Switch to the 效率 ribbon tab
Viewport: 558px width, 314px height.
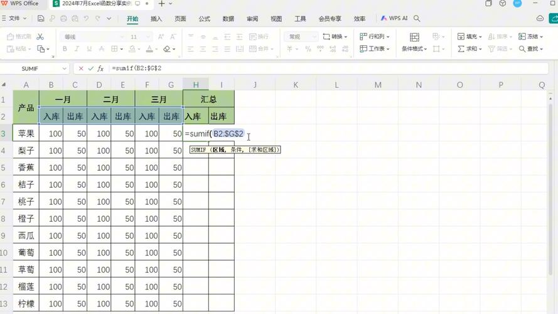pyautogui.click(x=360, y=18)
